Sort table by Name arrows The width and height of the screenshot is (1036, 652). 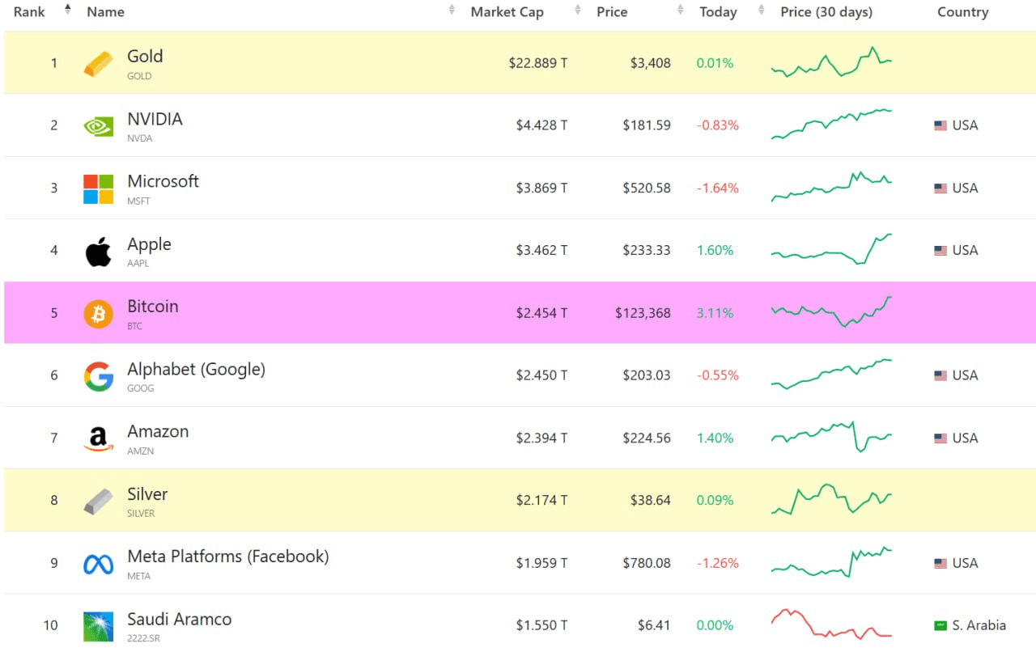(x=452, y=11)
